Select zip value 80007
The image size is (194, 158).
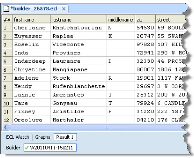[145, 69]
